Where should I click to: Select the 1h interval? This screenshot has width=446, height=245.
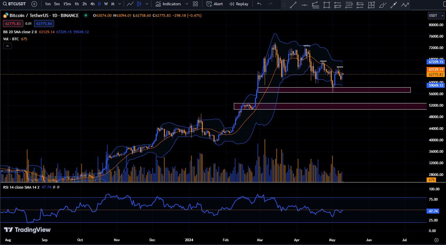pyautogui.click(x=77, y=4)
